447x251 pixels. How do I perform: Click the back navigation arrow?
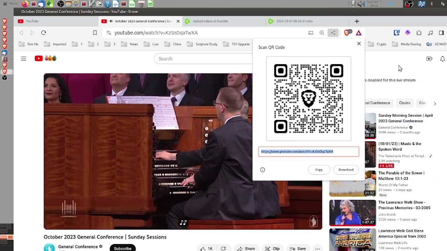tap(21, 33)
